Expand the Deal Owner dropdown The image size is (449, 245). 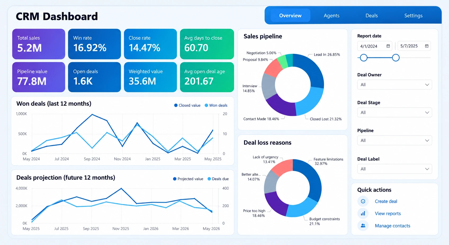(x=394, y=85)
